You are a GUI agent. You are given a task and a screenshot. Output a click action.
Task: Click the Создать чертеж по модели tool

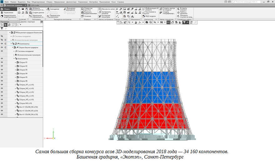pos(167,9)
